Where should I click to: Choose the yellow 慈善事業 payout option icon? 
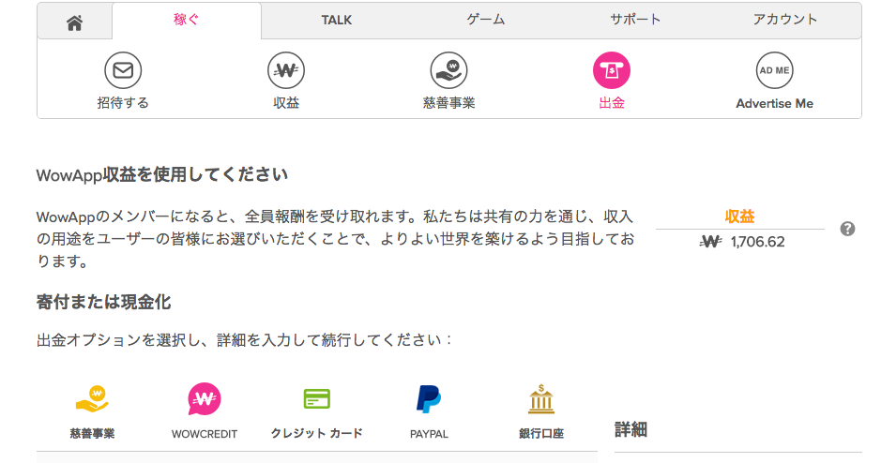tap(92, 399)
